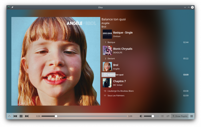Screen dimensions: 201x127
Task: Open window menu icon in title bar
Action: tap(9, 8)
